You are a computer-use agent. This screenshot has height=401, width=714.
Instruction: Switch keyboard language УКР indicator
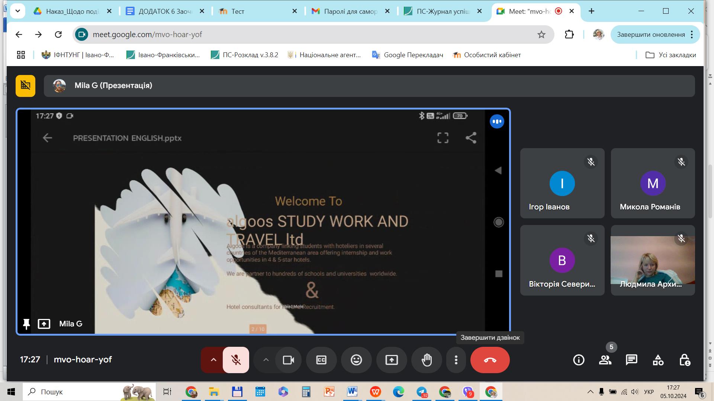click(649, 392)
